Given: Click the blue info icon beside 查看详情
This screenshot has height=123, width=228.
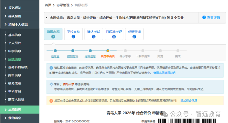Looking at the screenshot, I should point(204,17).
